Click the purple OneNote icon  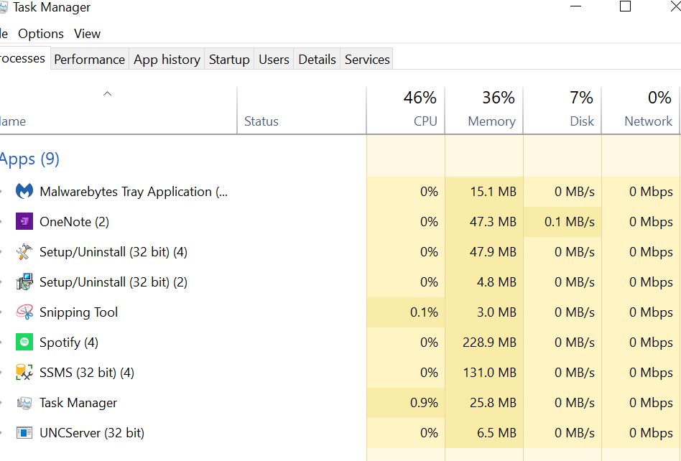pyautogui.click(x=24, y=222)
